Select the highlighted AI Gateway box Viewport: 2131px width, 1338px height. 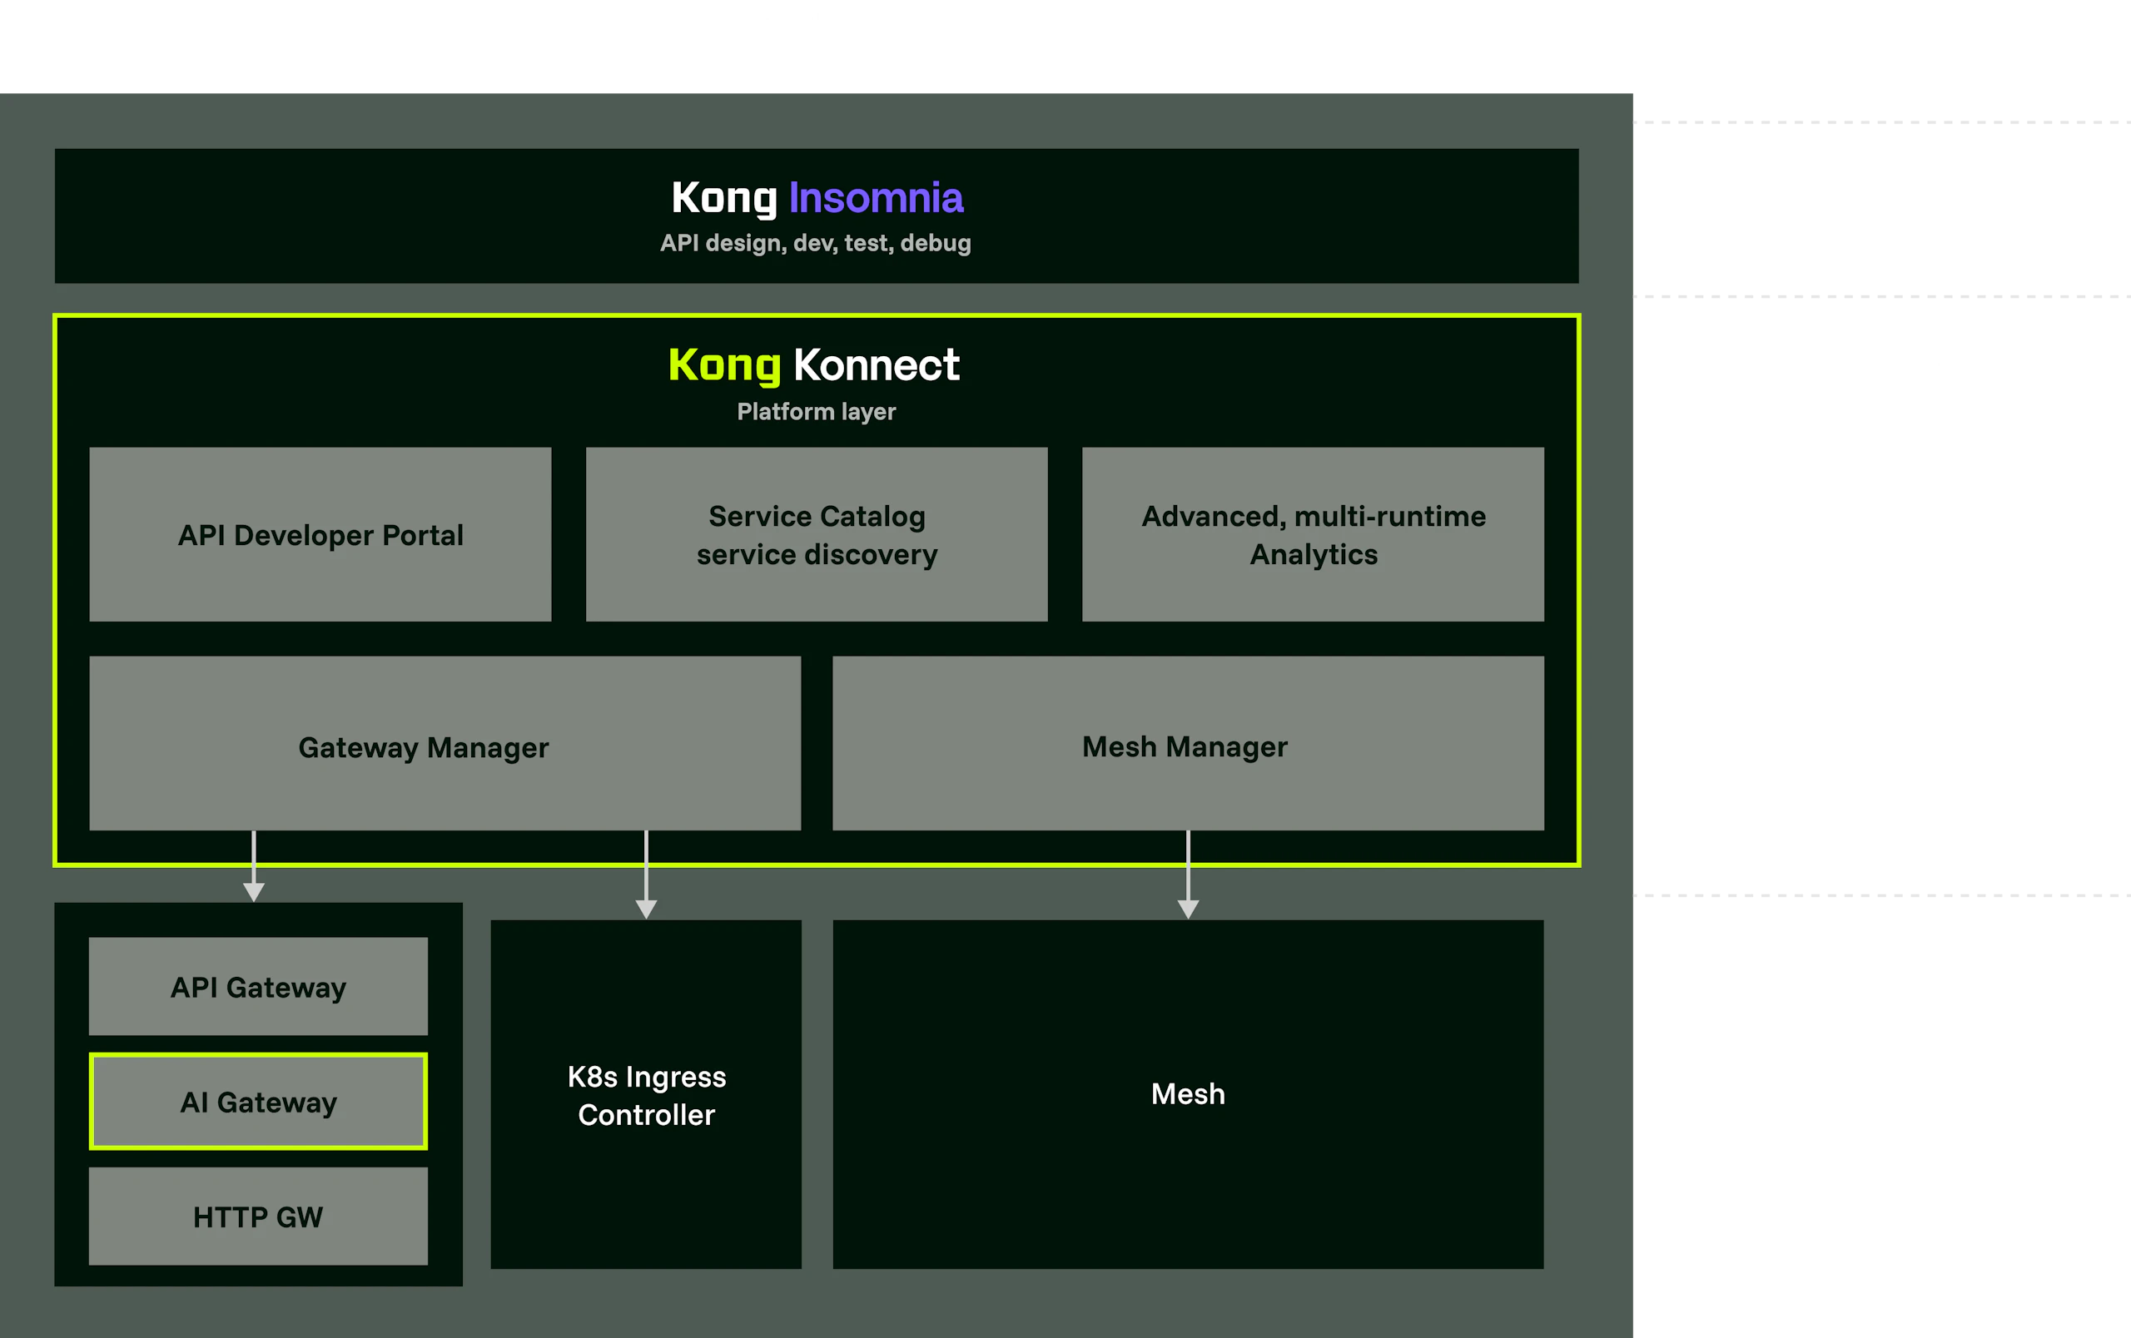[x=258, y=1101]
